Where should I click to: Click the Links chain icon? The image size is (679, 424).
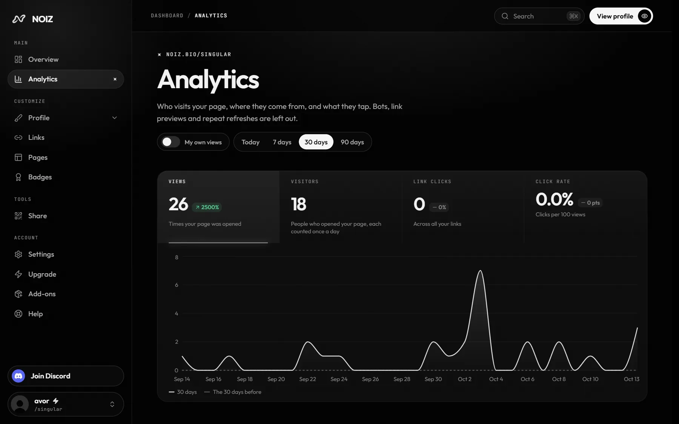pyautogui.click(x=18, y=138)
